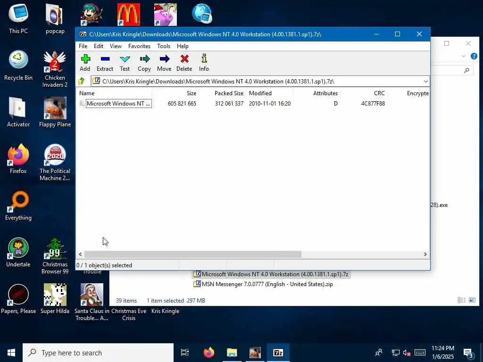Expand the 7-Zip address path dropdown

pyautogui.click(x=425, y=82)
